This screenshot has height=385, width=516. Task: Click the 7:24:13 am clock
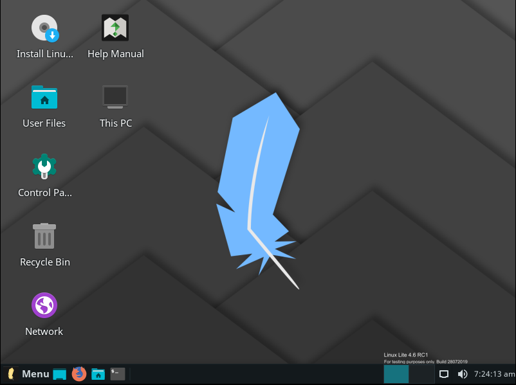tap(494, 374)
